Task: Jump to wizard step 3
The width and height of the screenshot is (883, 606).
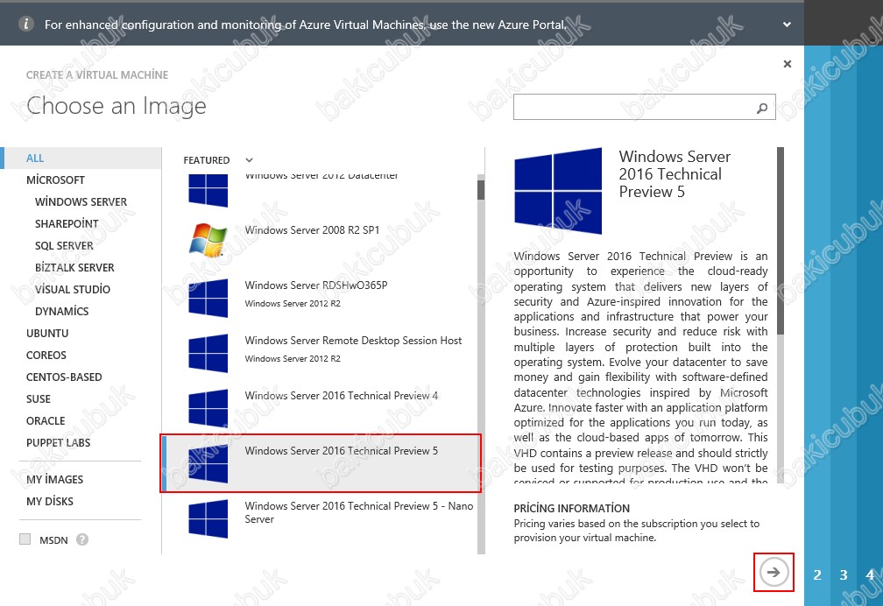Action: [x=844, y=575]
